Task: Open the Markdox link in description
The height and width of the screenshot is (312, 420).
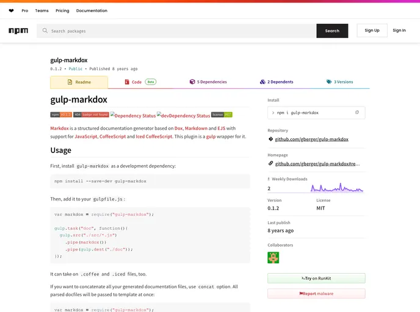Action: [59, 129]
